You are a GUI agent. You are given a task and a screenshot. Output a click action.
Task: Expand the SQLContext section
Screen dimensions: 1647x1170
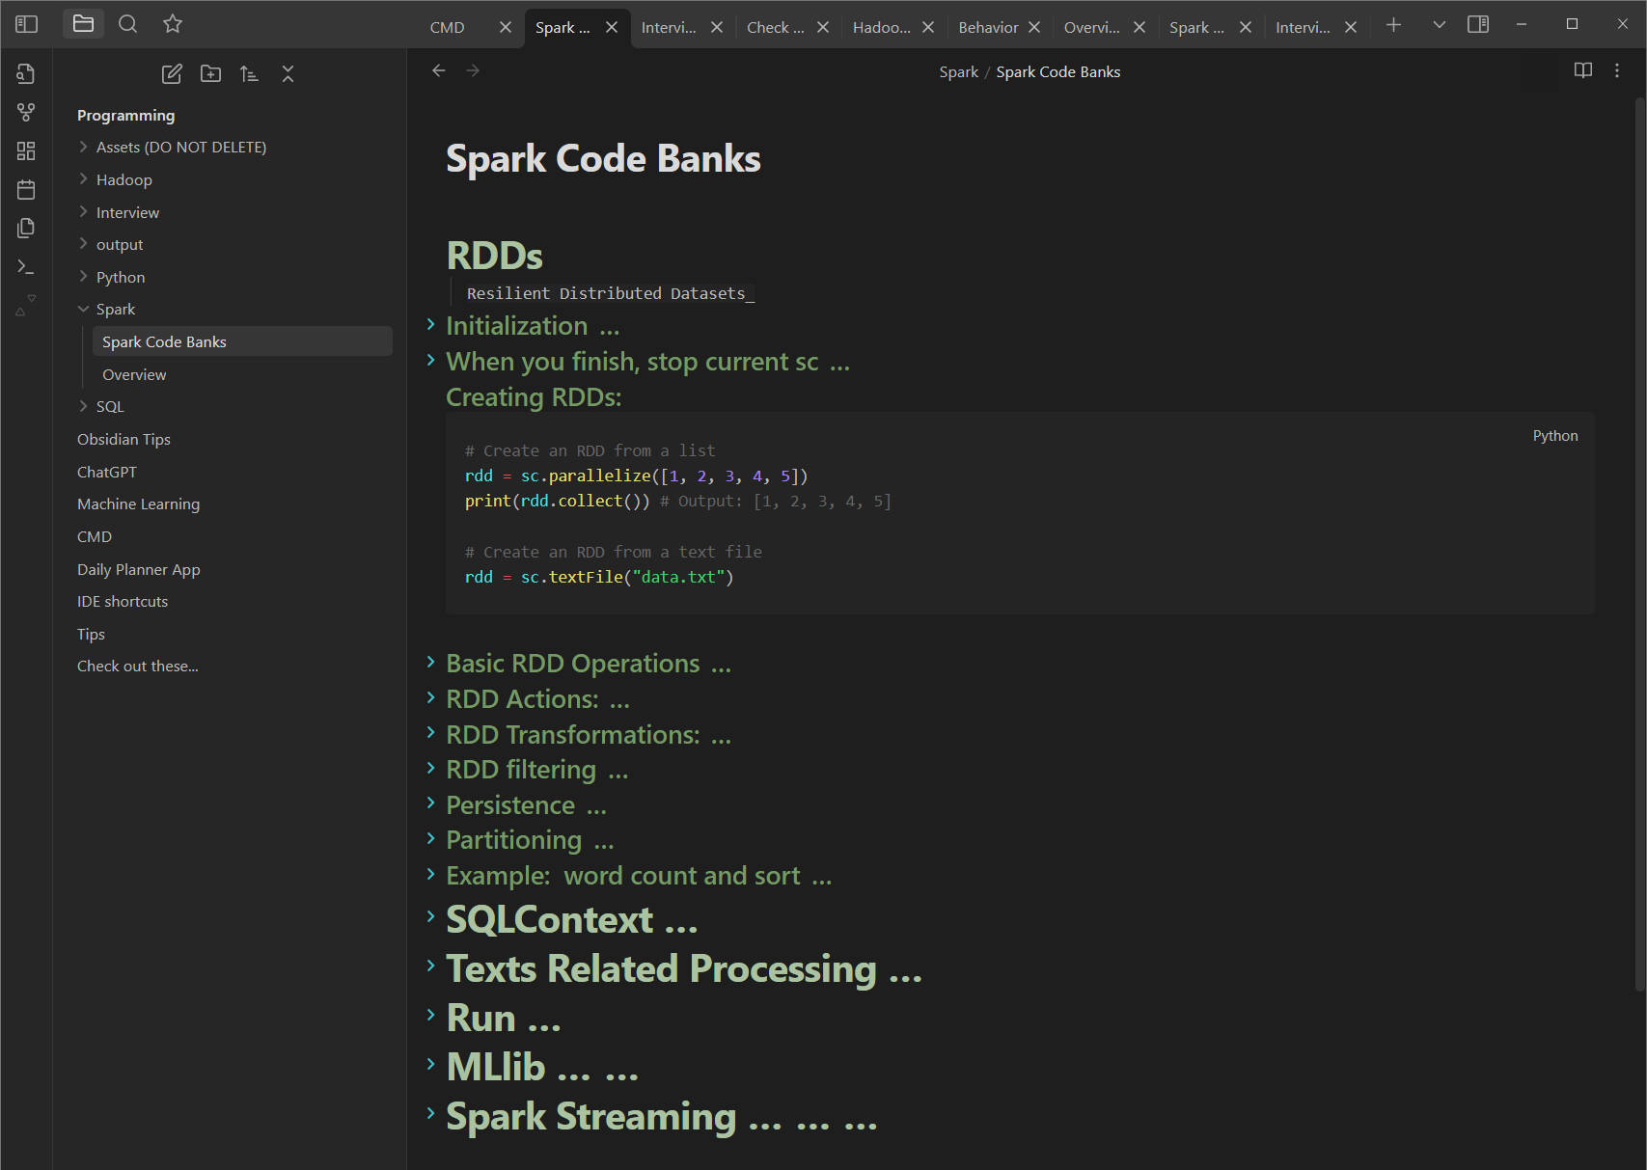coord(431,916)
